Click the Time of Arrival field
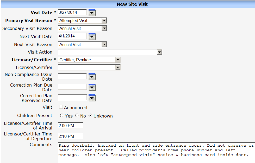The height and width of the screenshot is (163, 255). pos(70,126)
